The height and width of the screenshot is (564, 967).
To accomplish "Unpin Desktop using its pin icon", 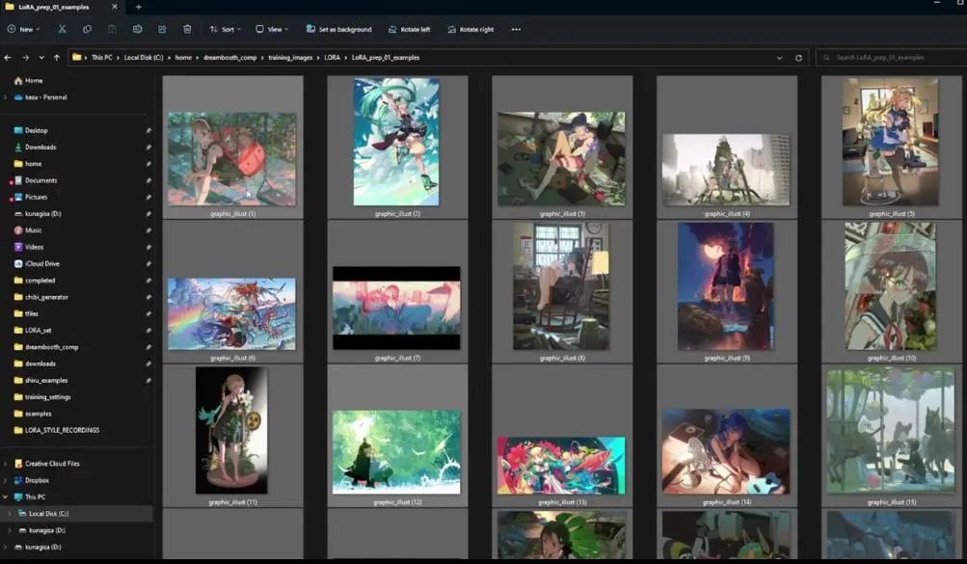I will point(148,131).
